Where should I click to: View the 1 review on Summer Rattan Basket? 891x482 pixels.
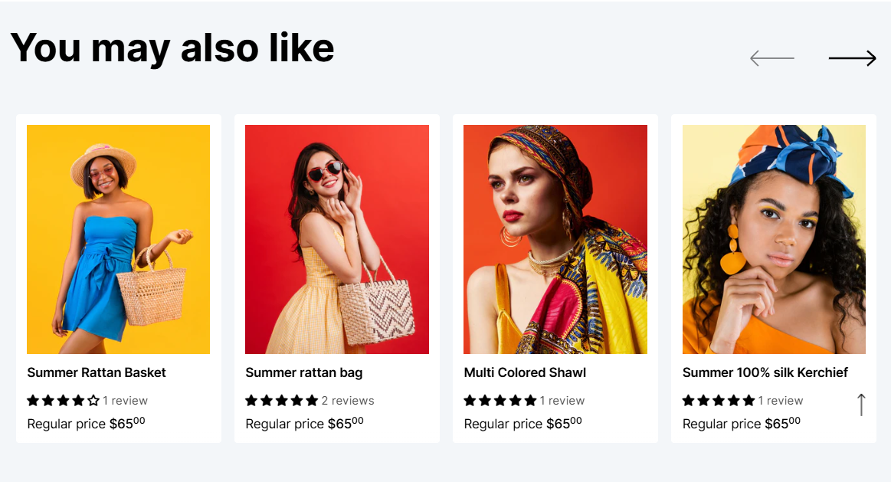125,401
